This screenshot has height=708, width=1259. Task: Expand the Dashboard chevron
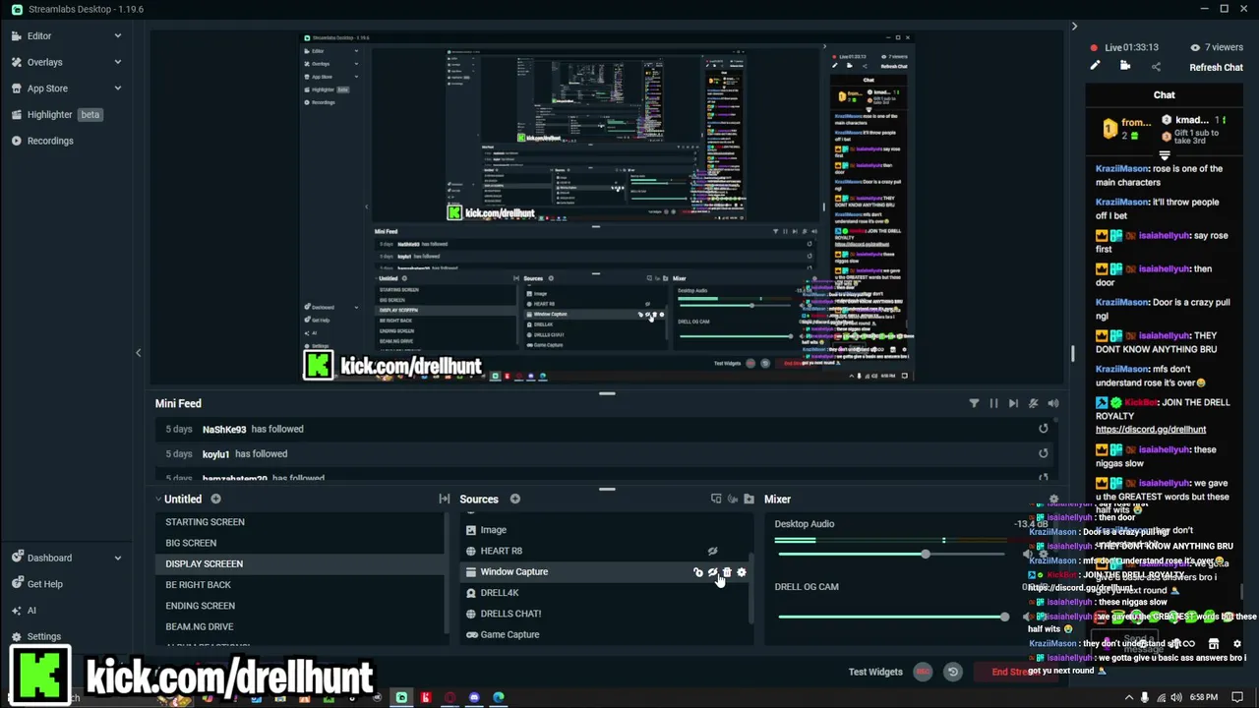tap(117, 558)
